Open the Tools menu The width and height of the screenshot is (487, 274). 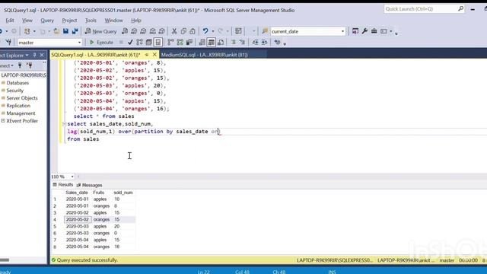coord(91,21)
